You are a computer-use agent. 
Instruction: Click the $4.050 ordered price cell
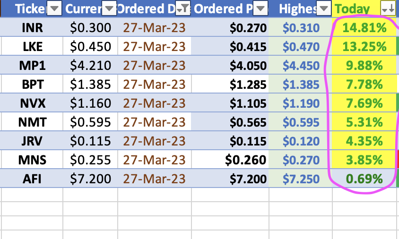(230, 65)
